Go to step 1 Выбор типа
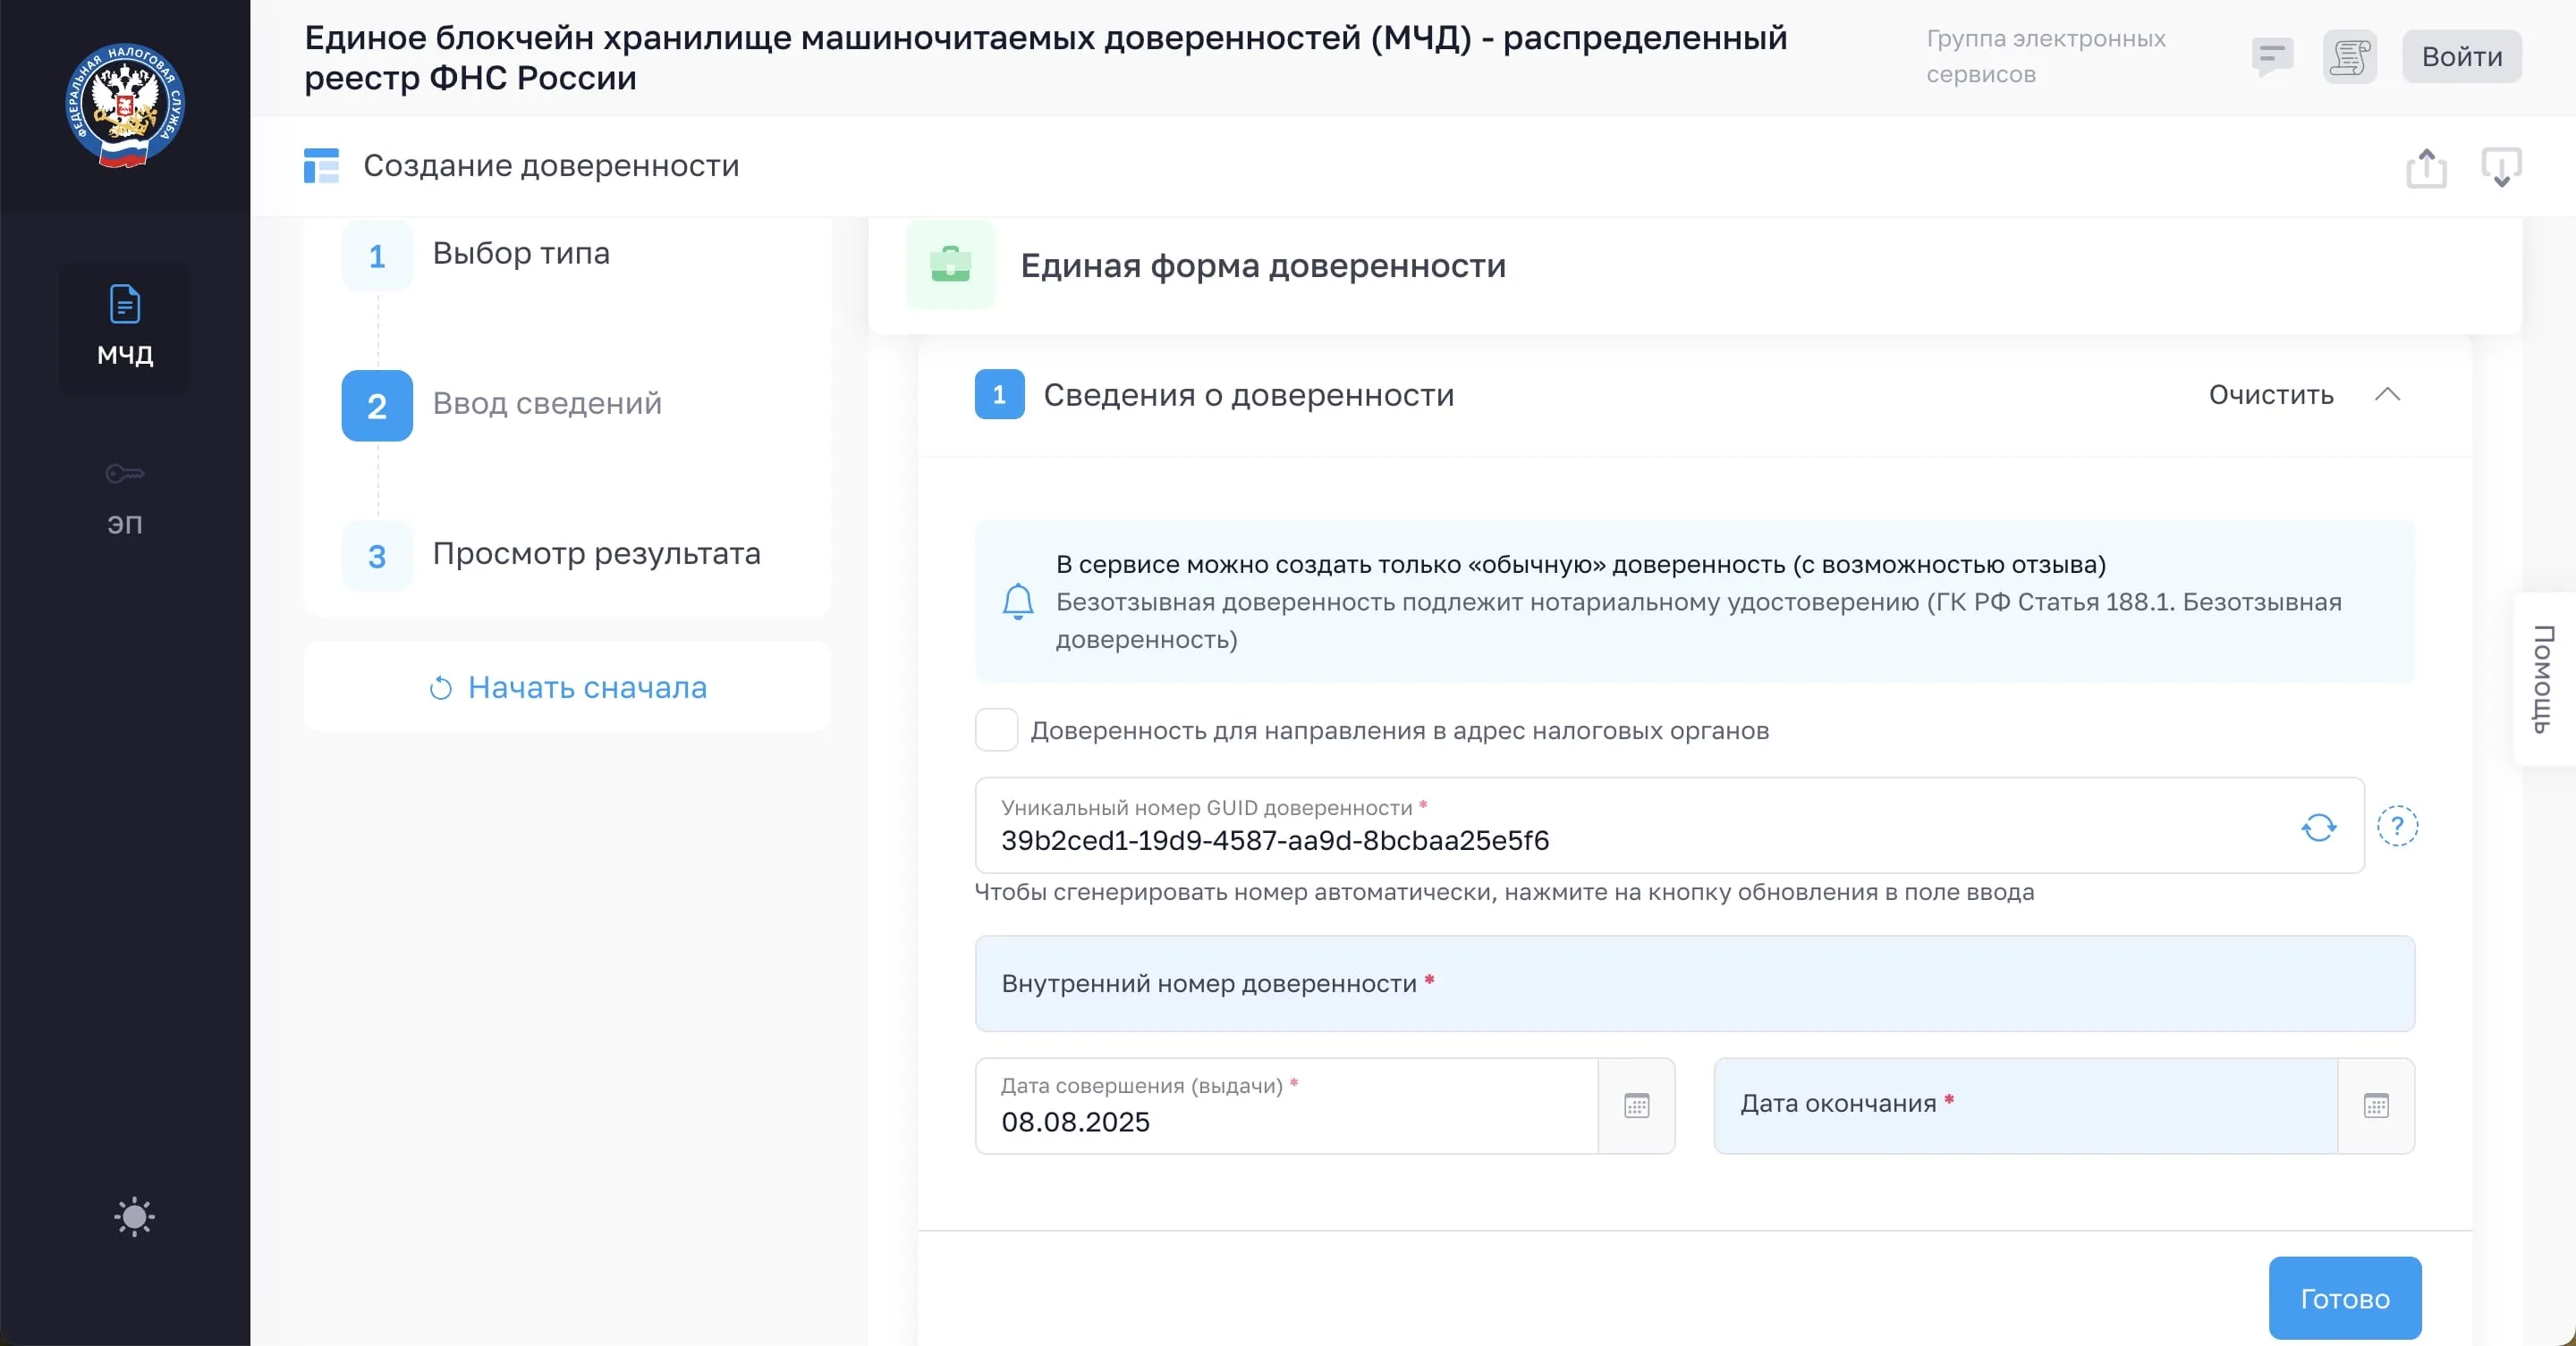Screen dimensions: 2576x1346 (x=520, y=254)
